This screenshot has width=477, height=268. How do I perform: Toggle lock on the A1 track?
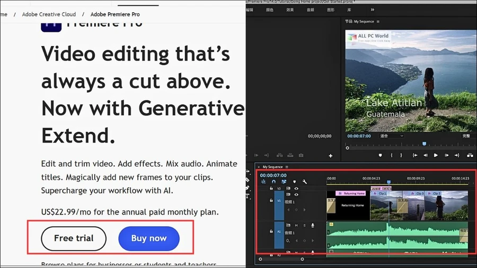click(271, 231)
